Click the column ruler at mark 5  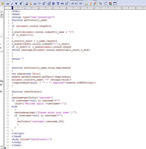click(80, 8)
